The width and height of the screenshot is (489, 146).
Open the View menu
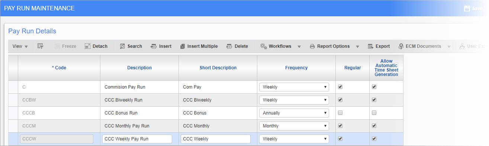pos(20,46)
